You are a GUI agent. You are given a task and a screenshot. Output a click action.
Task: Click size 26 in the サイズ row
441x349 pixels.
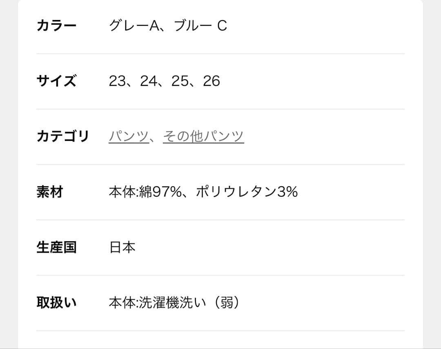click(x=211, y=81)
